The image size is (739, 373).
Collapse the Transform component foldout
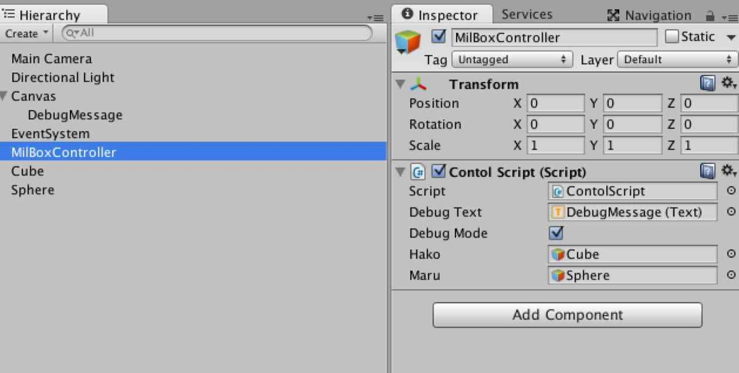coord(400,84)
